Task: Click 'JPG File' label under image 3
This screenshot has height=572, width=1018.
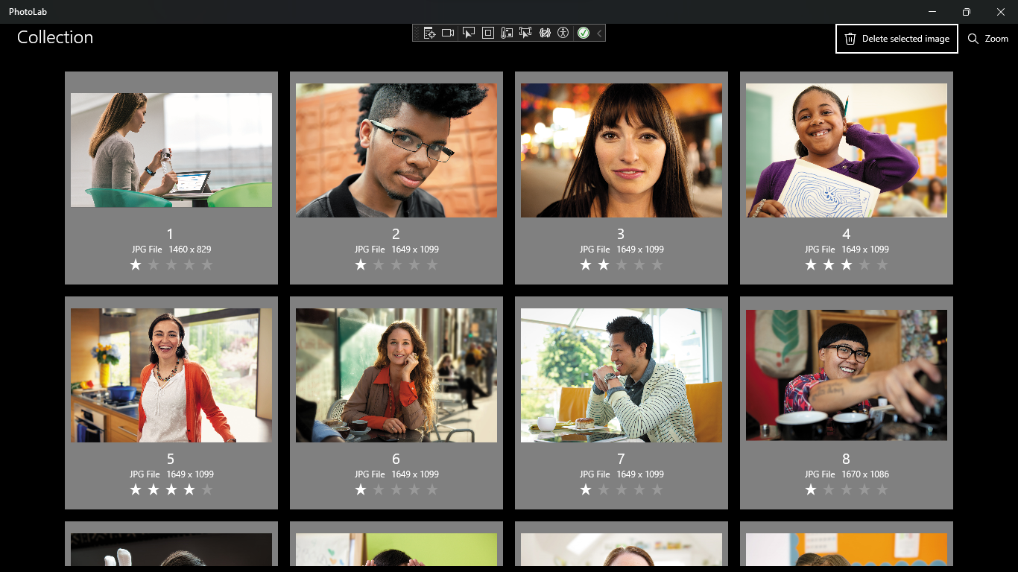Action: [595, 250]
